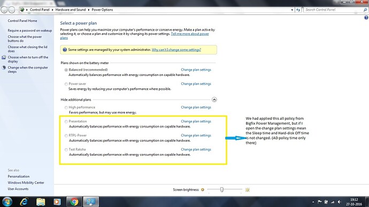Click the low brightness sun icon
This screenshot has height=207, width=369.
coord(202,189)
